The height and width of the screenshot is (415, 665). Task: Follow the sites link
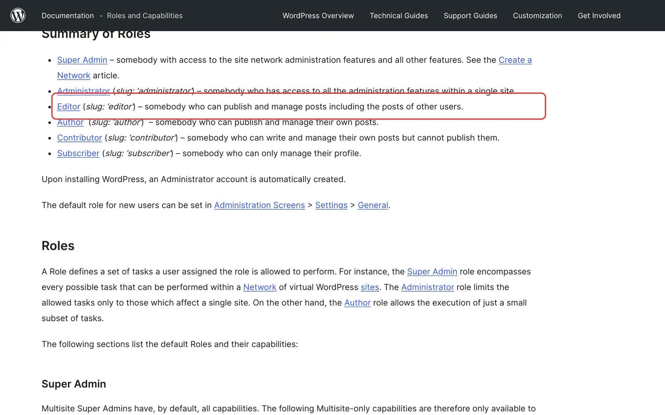point(370,287)
